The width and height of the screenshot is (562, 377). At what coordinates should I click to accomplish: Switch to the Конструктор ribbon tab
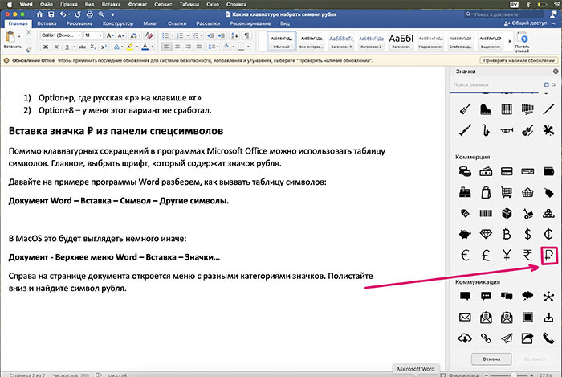pyautogui.click(x=118, y=23)
